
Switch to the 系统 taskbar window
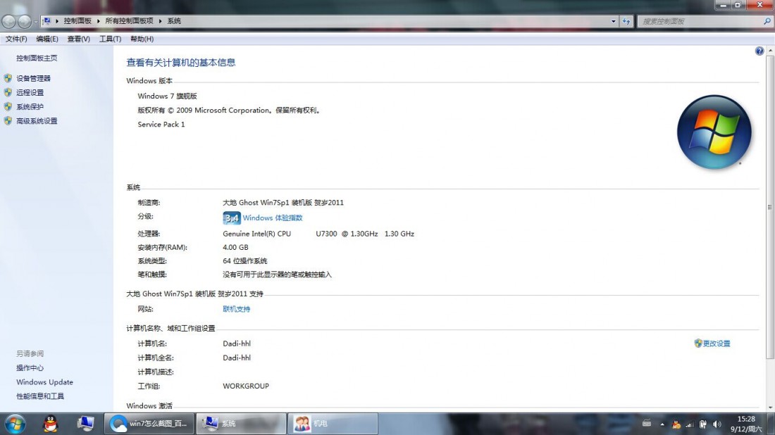click(241, 424)
